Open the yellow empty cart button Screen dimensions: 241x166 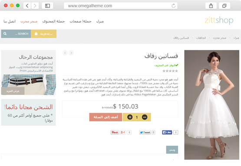pos(44,34)
